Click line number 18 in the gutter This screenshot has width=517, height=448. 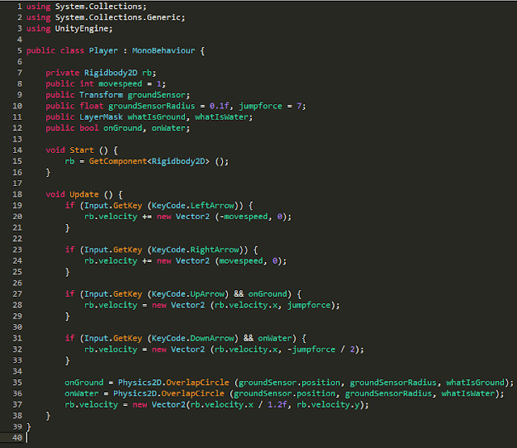click(x=17, y=194)
